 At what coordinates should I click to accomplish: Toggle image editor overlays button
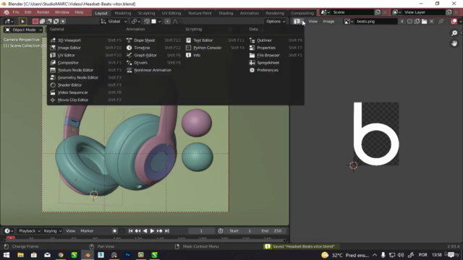pos(454,21)
